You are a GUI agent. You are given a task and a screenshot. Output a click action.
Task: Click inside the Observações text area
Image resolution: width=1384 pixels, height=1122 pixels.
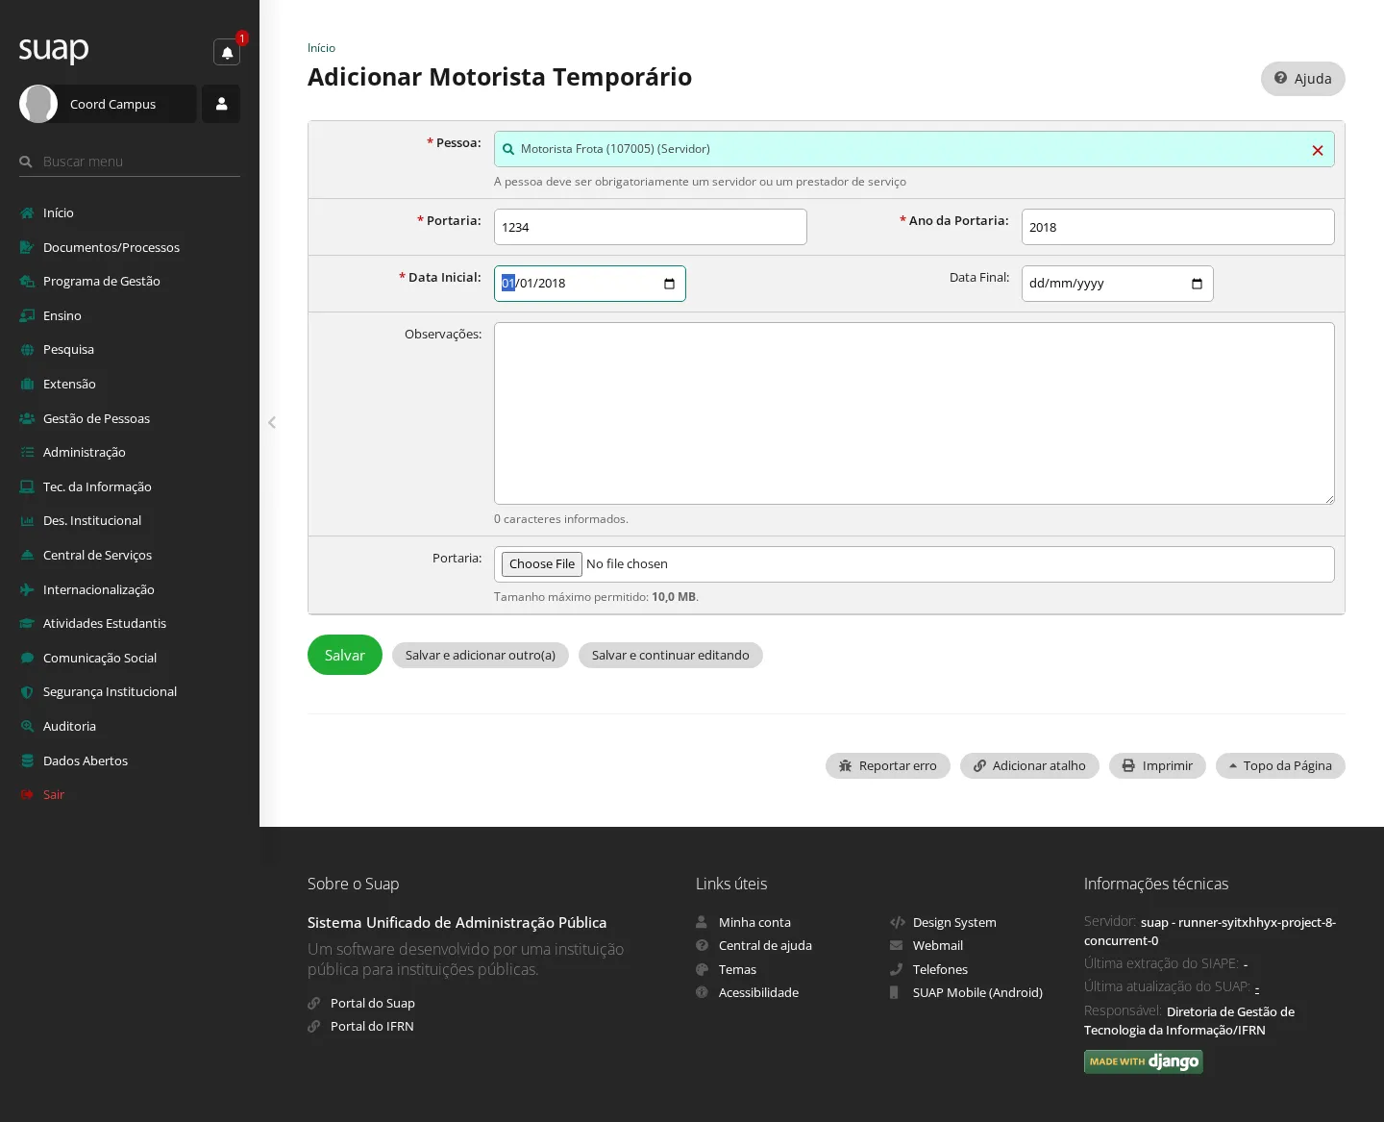tap(914, 413)
